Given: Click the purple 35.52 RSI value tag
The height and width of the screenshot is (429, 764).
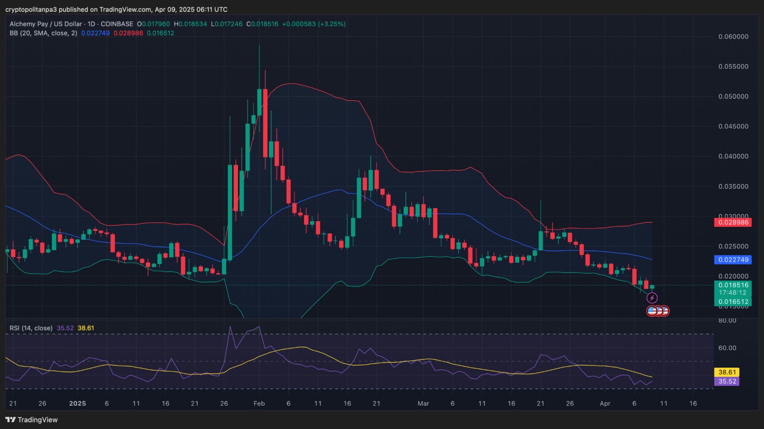Looking at the screenshot, I should point(727,381).
